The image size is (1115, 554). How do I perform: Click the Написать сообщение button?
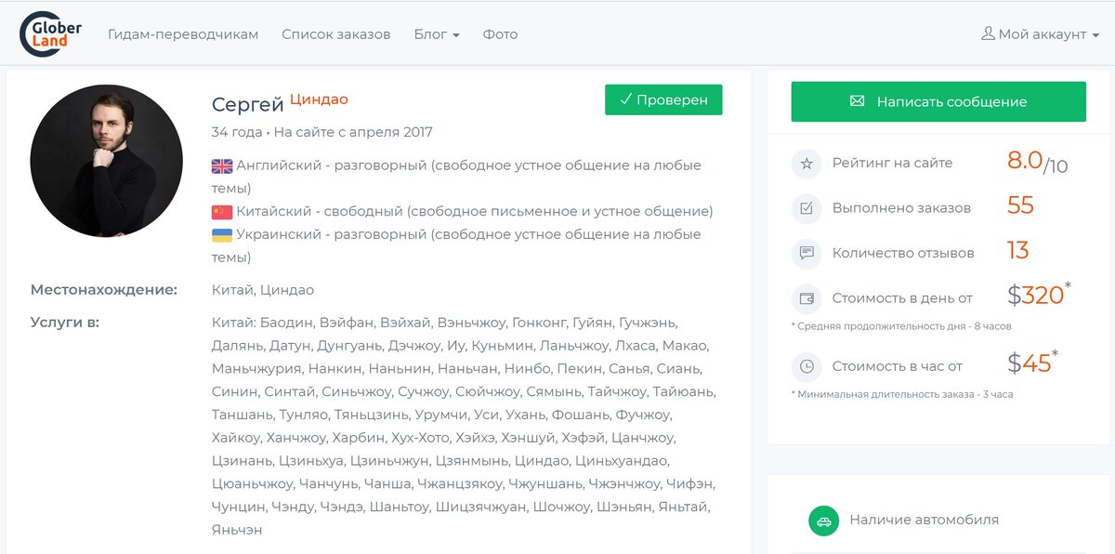938,102
